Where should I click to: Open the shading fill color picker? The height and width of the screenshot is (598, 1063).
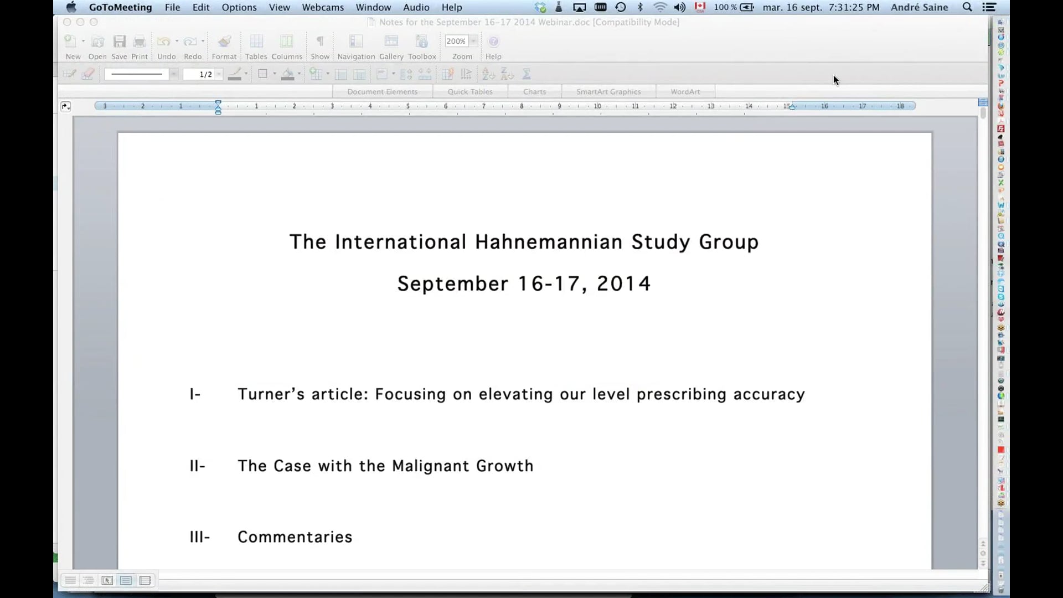(x=297, y=74)
